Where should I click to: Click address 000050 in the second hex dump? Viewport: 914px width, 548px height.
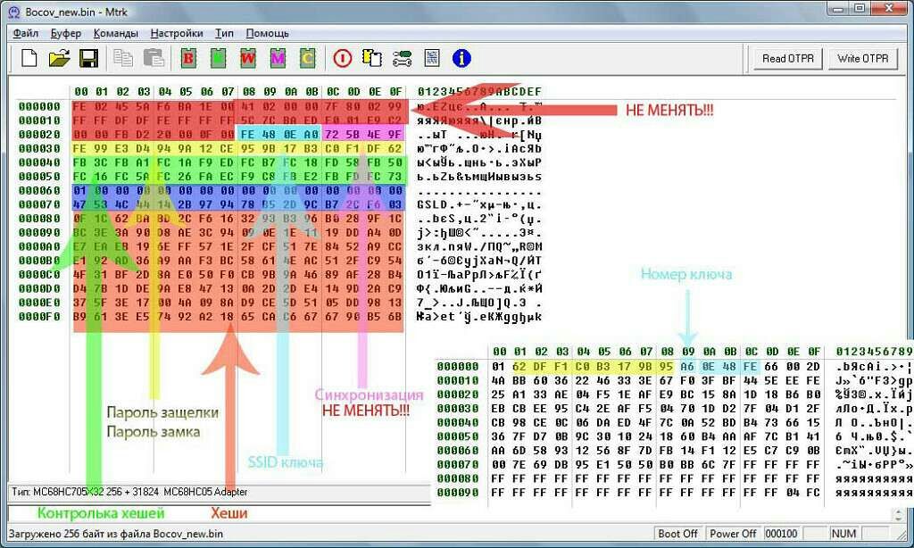click(458, 436)
